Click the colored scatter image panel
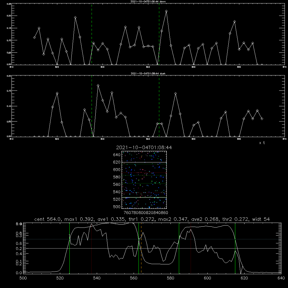This screenshot has height=288, width=288. coord(144,180)
